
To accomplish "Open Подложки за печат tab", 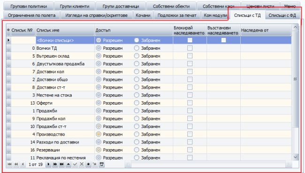I will (177, 15).
